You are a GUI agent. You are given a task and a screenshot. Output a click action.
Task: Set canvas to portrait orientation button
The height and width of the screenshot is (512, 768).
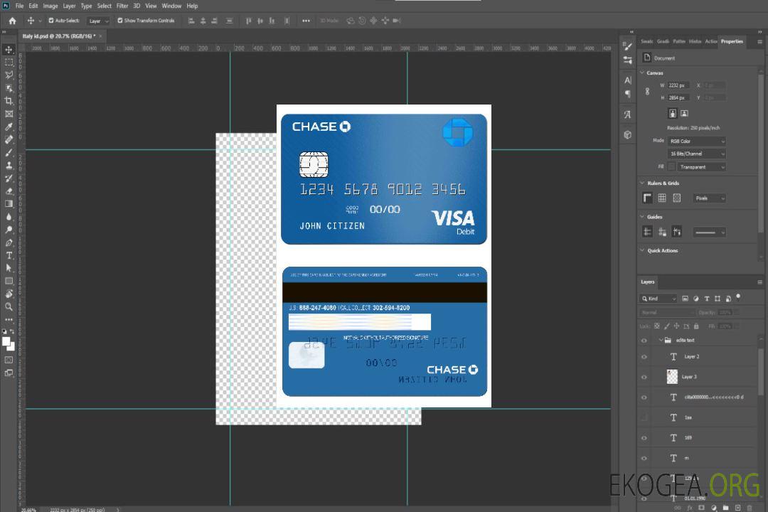click(x=673, y=114)
